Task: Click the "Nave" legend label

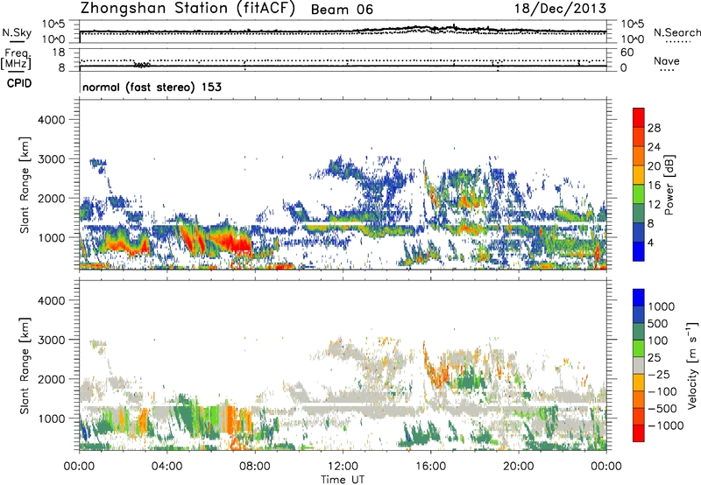Action: (x=667, y=60)
